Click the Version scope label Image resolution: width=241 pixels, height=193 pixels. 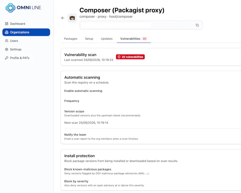[x=74, y=112]
